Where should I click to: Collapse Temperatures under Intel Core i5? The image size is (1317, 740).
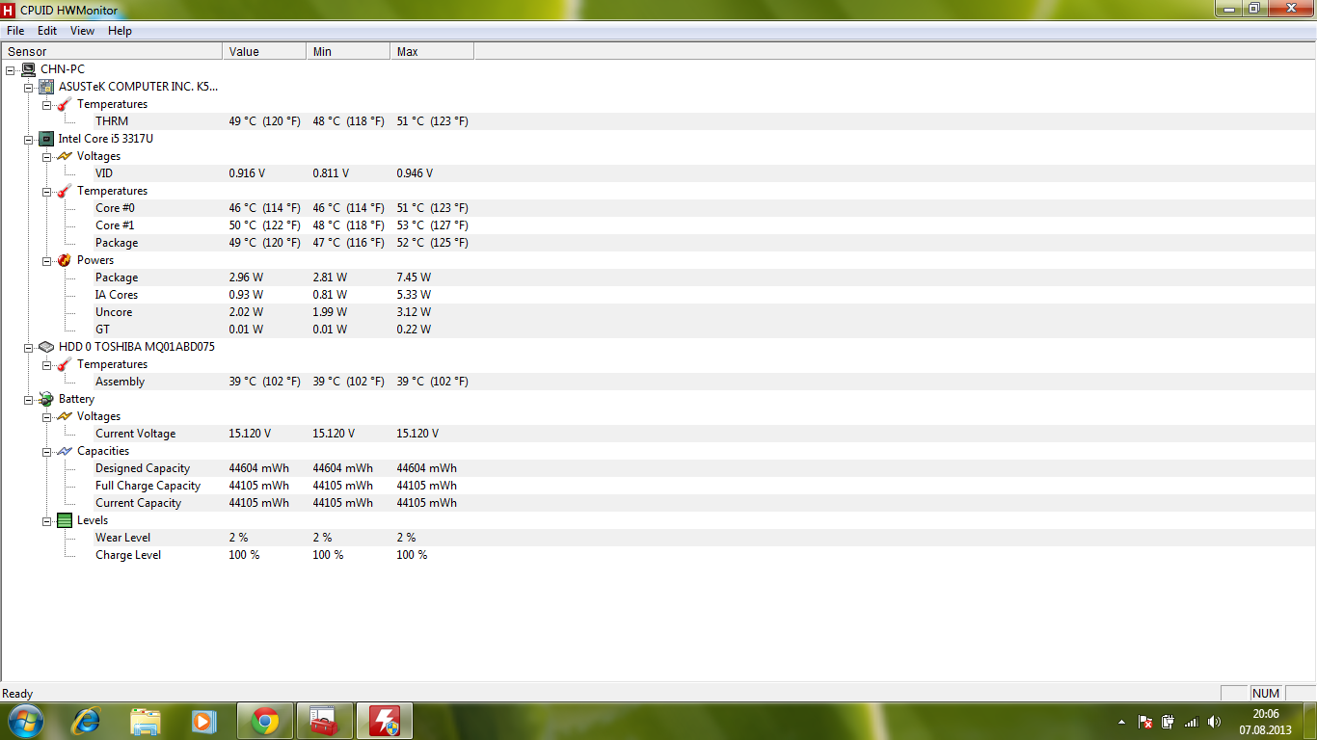click(47, 191)
